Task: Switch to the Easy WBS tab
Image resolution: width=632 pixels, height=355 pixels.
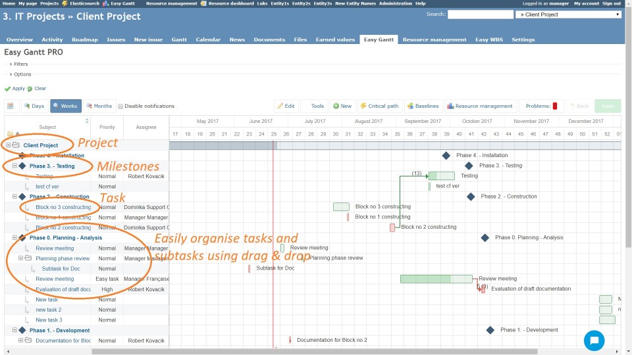Action: [x=489, y=39]
